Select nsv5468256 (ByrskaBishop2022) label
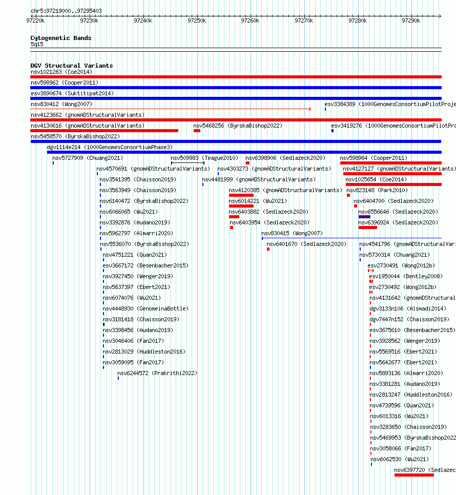Image resolution: width=456 pixels, height=495 pixels. point(238,126)
